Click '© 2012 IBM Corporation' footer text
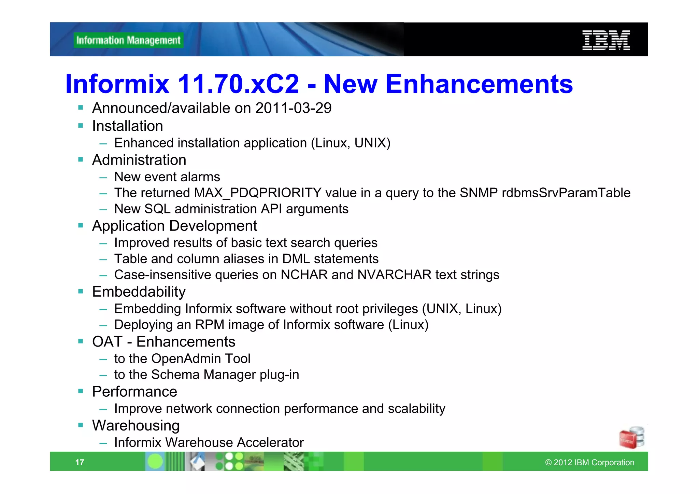Screen dimensions: 699x494 [x=590, y=463]
